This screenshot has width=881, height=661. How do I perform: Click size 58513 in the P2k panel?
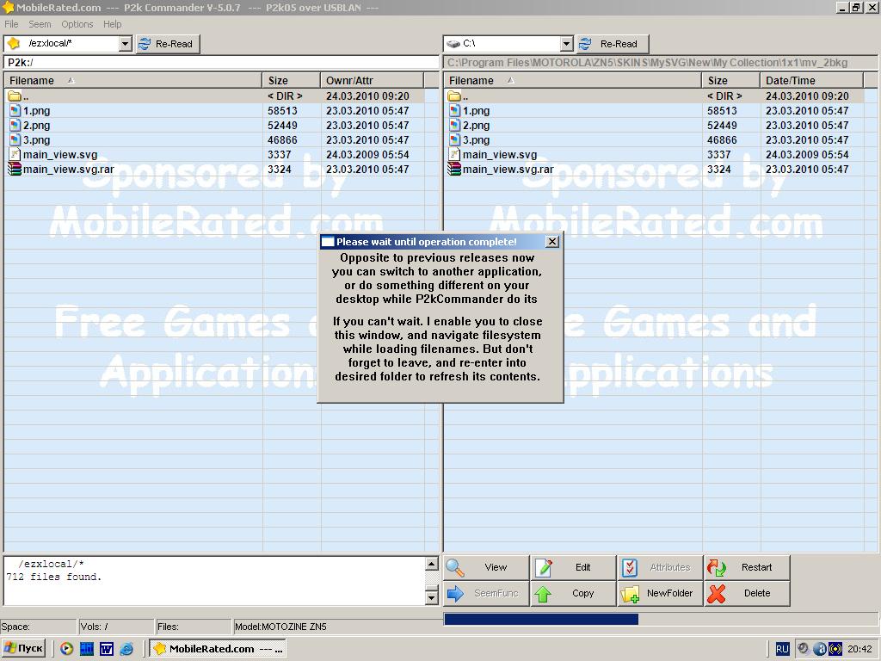click(x=282, y=111)
